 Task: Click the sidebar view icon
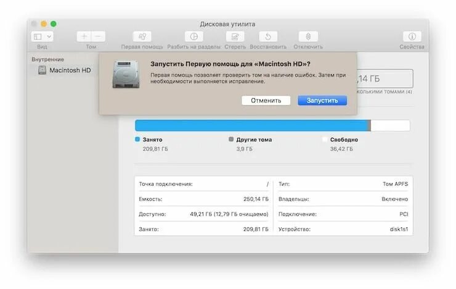click(38, 36)
